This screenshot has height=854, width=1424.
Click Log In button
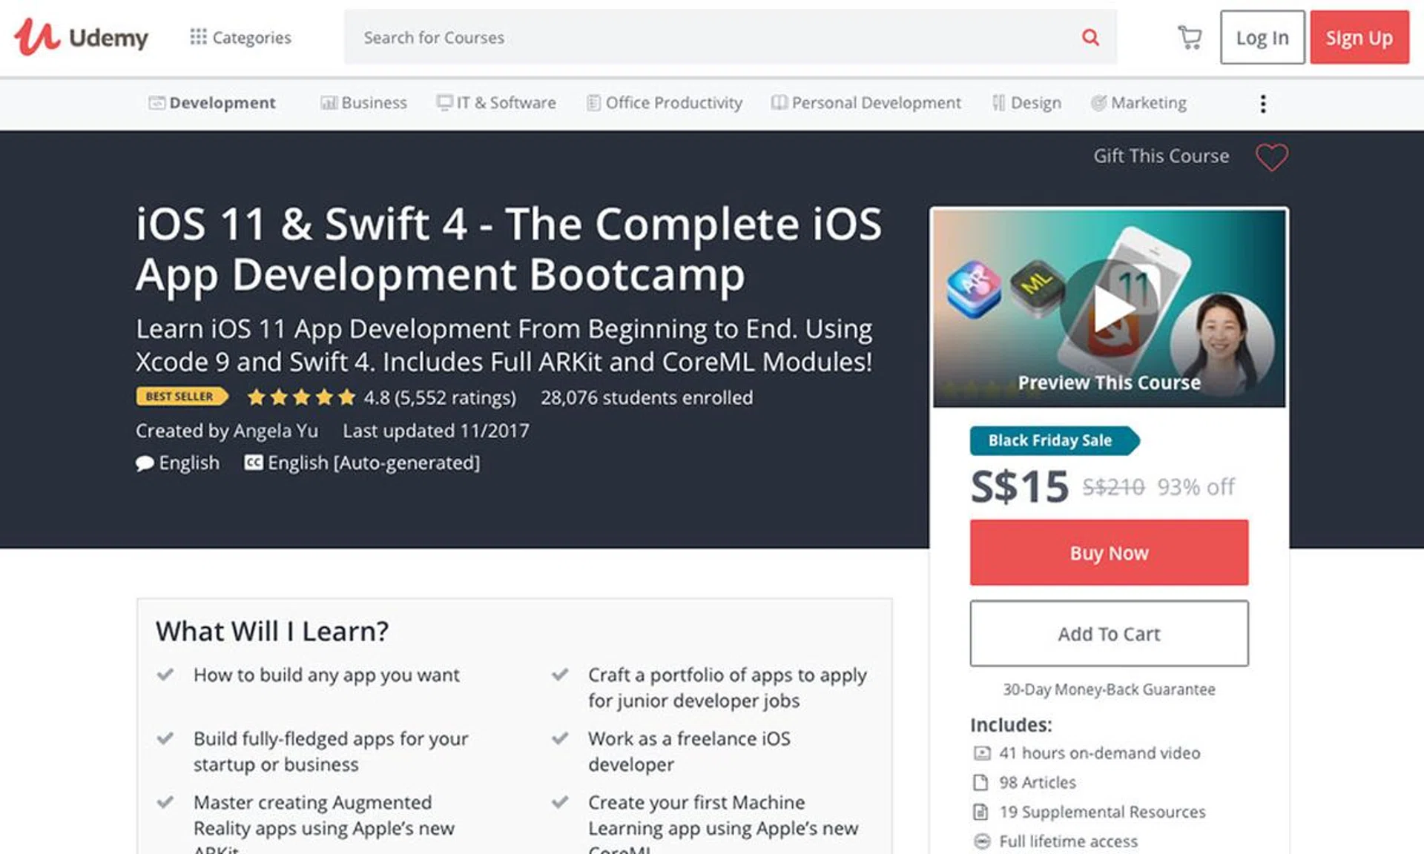pyautogui.click(x=1262, y=37)
